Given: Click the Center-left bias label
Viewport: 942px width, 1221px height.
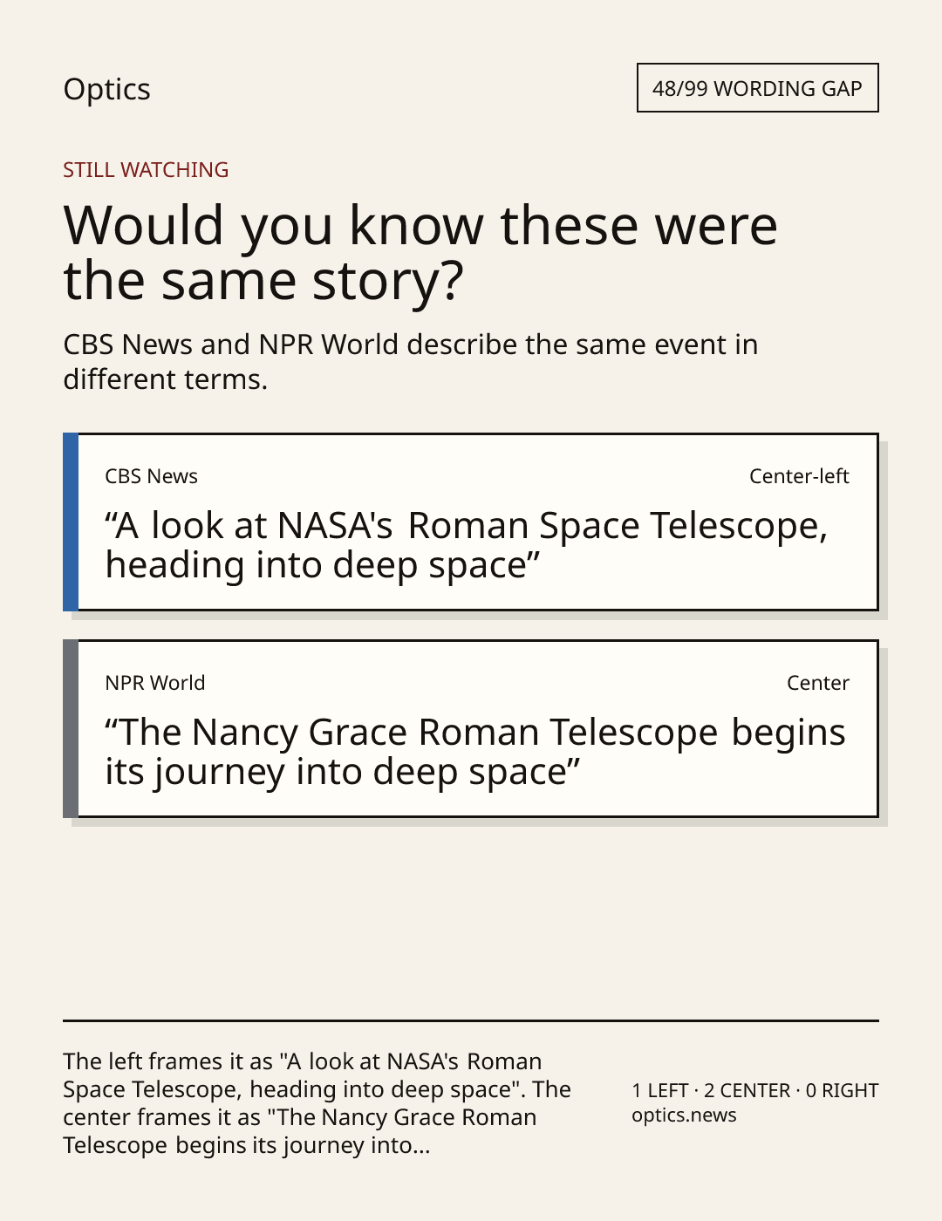Looking at the screenshot, I should click(x=799, y=476).
